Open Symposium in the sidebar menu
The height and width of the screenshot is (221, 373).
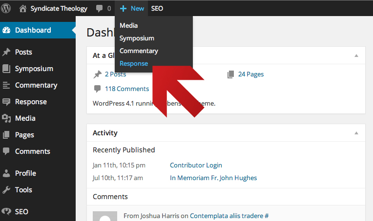[34, 69]
